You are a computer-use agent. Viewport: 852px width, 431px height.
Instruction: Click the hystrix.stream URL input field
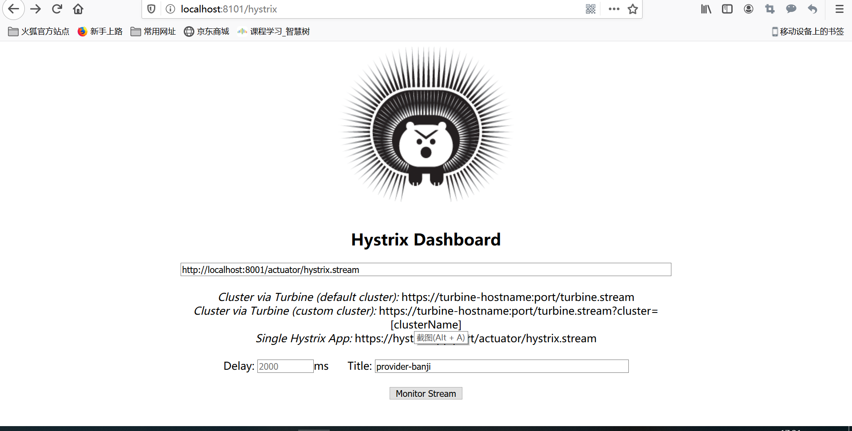[425, 269]
